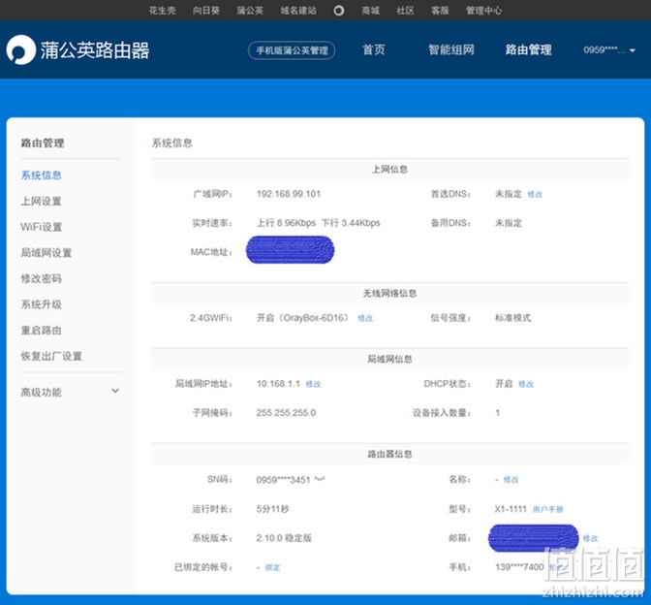Click the 未指定 value for 备用DNS
The image size is (651, 605).
tap(509, 223)
